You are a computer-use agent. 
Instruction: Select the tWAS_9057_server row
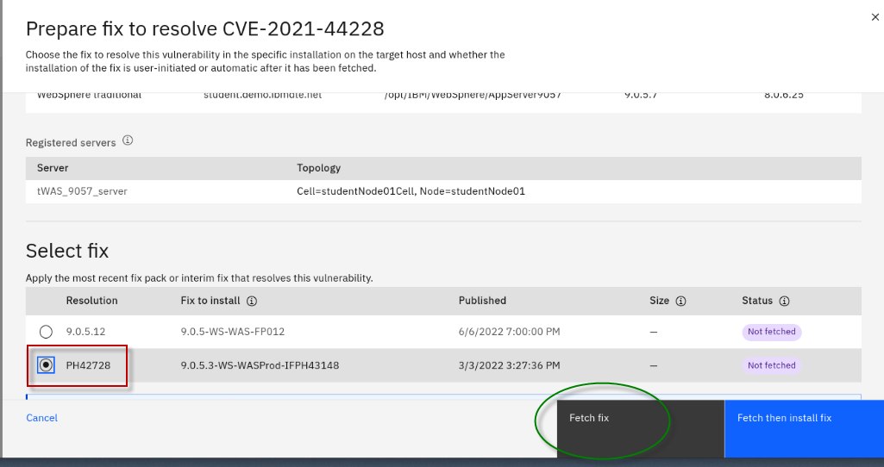[x=82, y=191]
